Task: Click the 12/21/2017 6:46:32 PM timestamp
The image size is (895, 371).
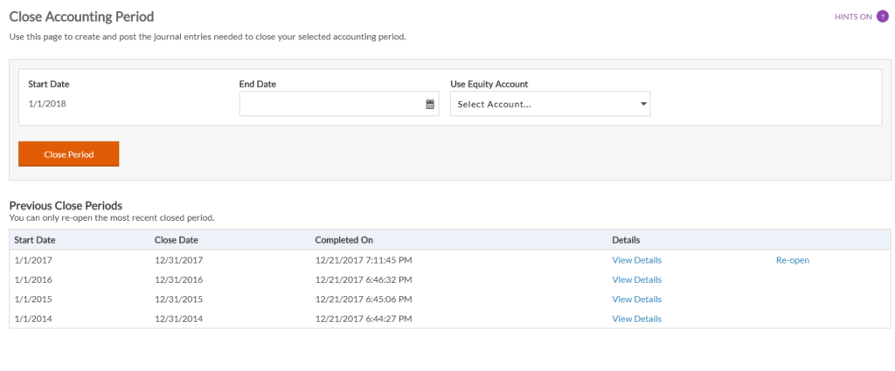Action: (364, 280)
